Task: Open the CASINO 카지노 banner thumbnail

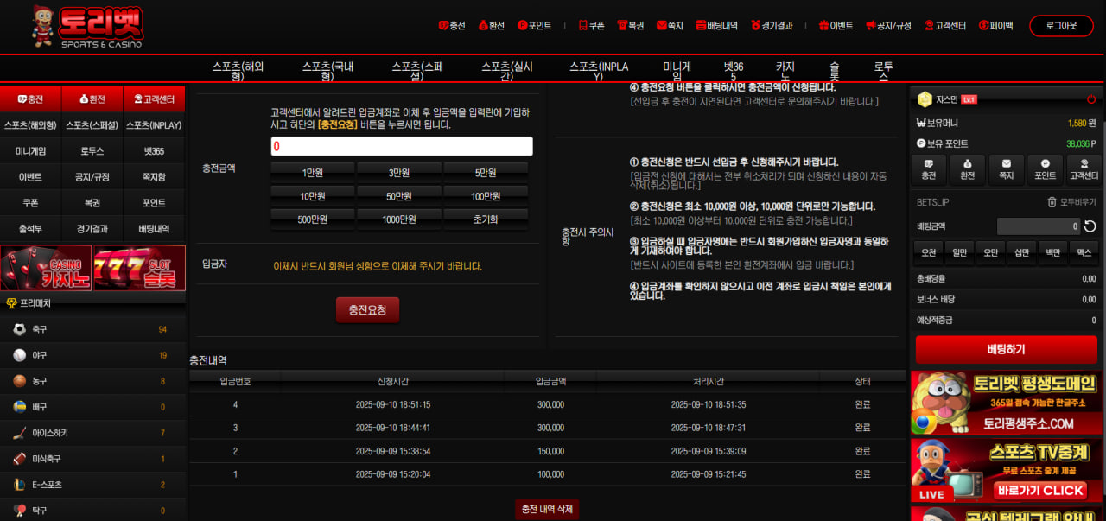Action: (x=46, y=268)
